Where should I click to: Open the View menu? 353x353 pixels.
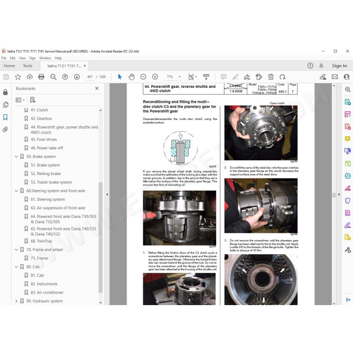(x=22, y=58)
